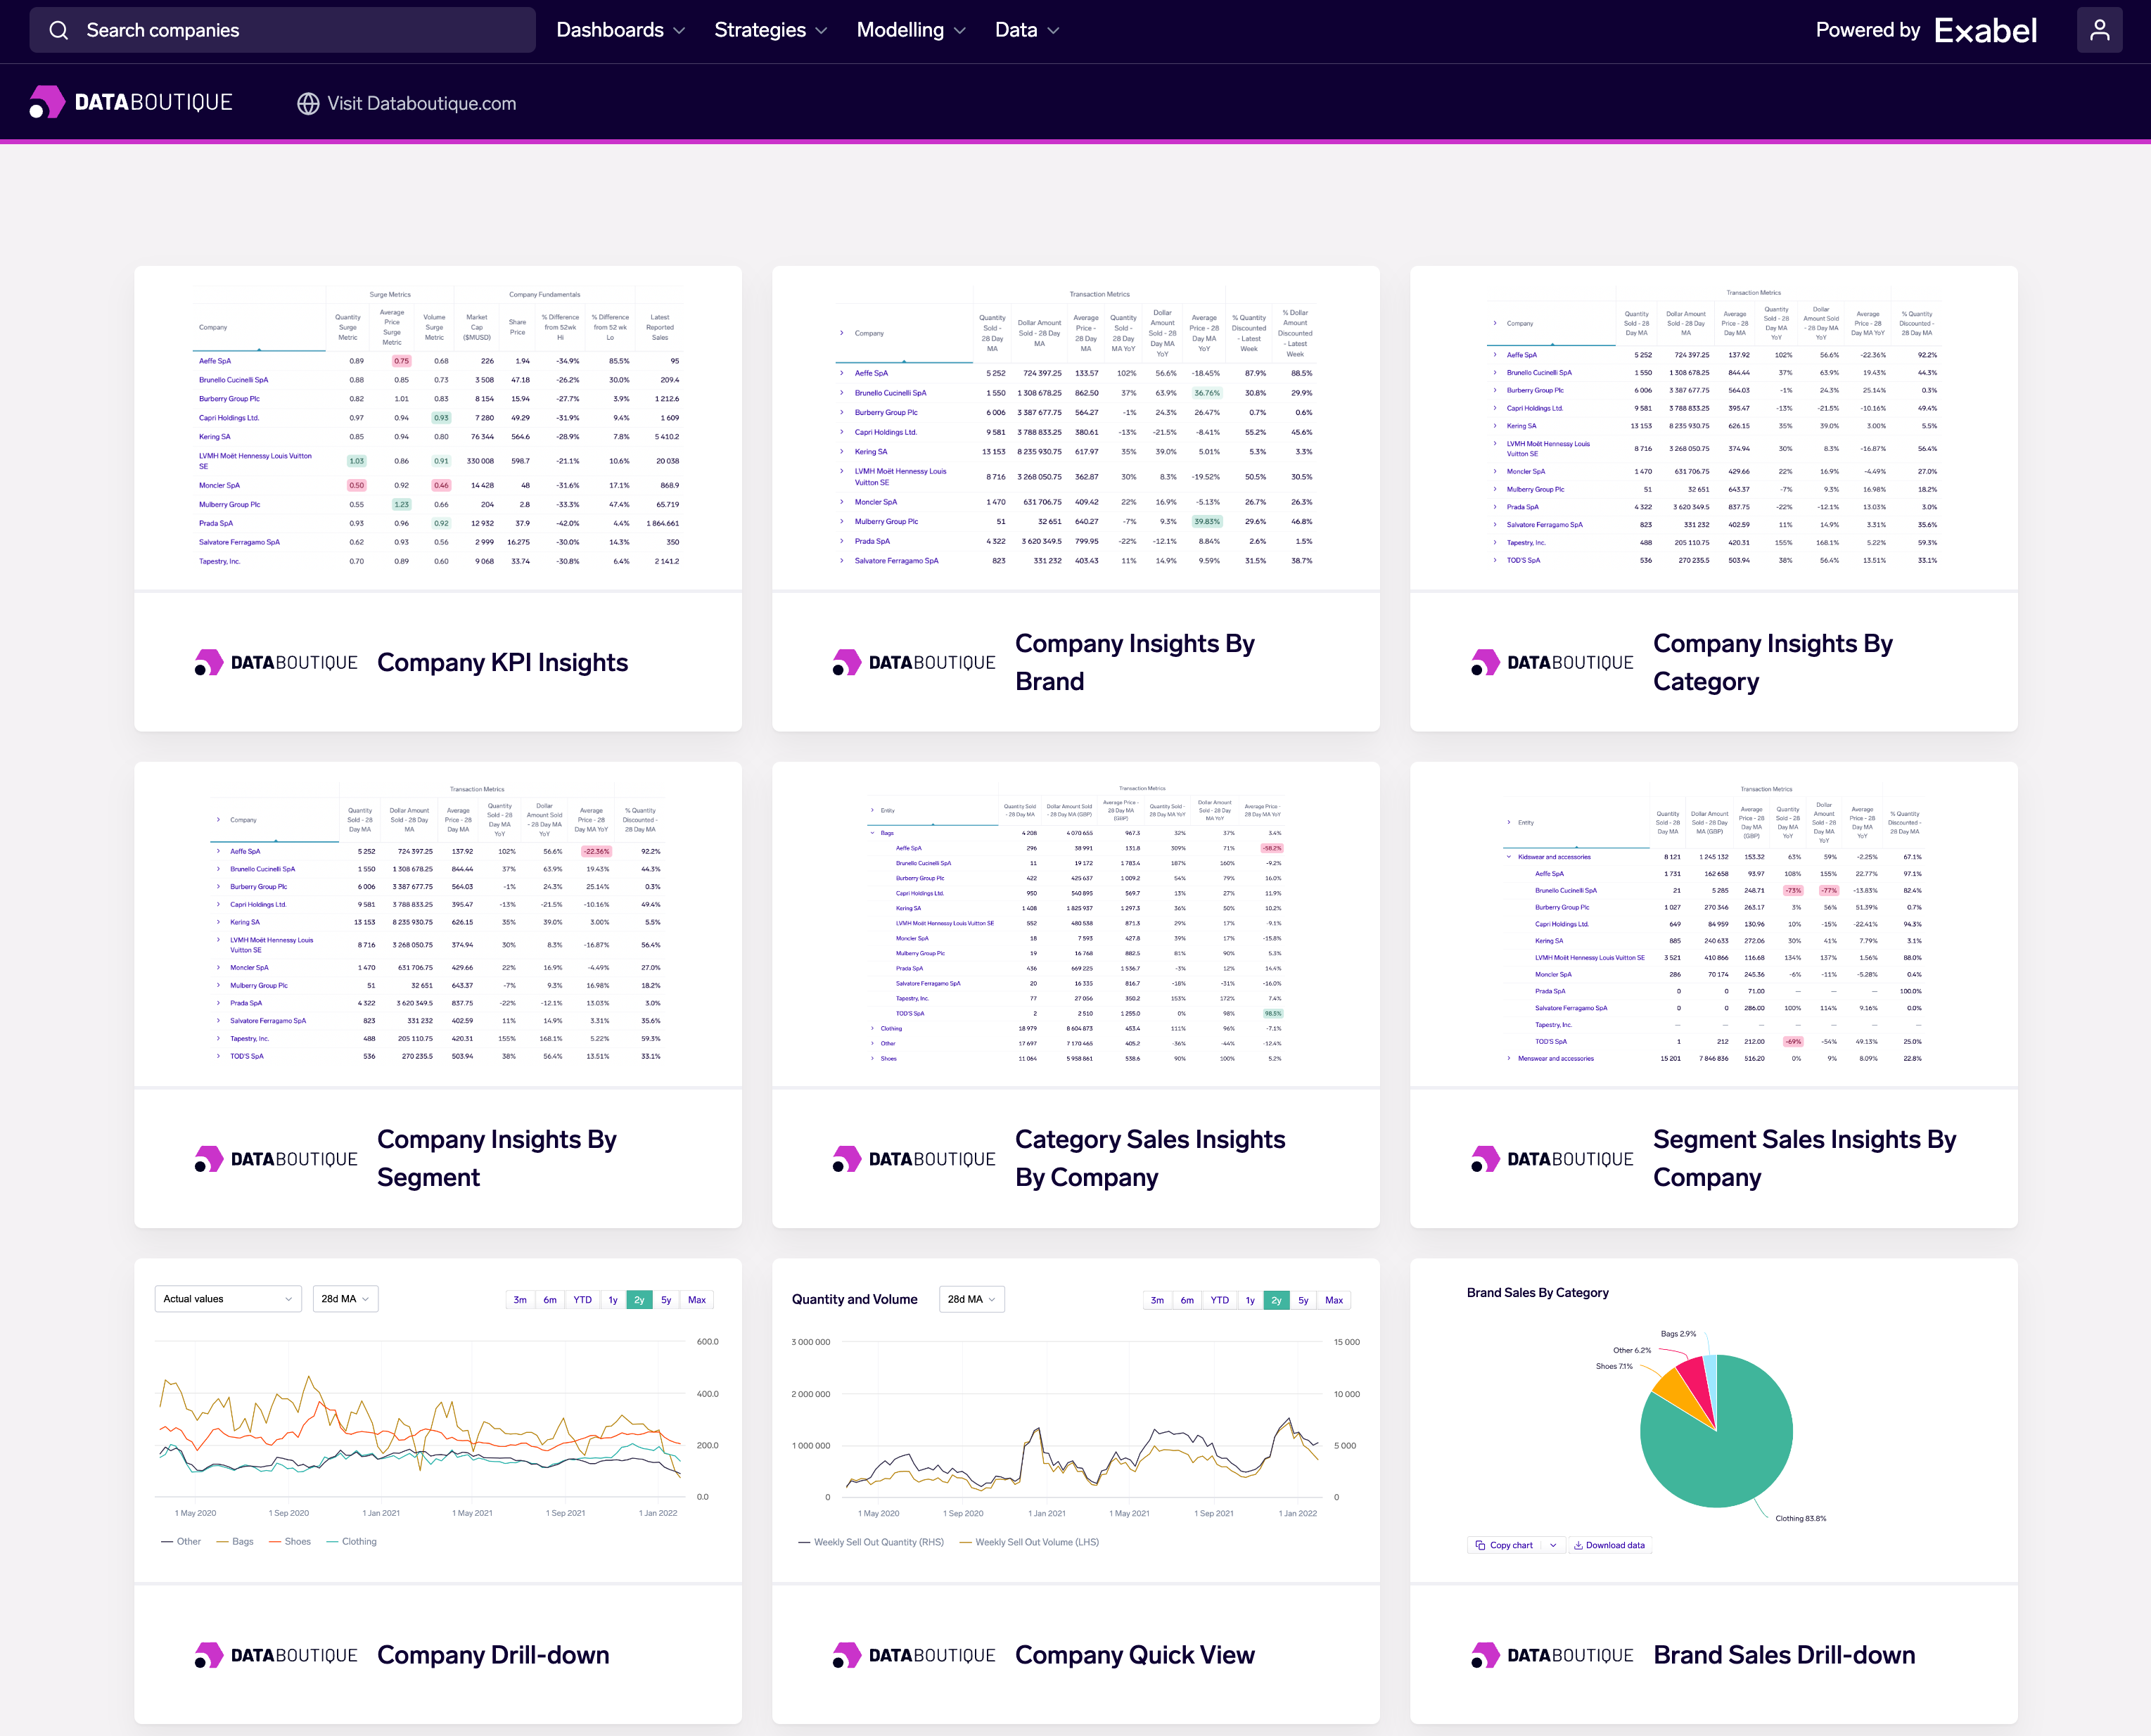The height and width of the screenshot is (1736, 2151).
Task: Click the Download data button
Action: pos(1609,1545)
